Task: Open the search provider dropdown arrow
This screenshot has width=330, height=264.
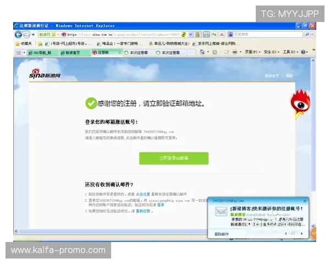Action: coord(312,34)
